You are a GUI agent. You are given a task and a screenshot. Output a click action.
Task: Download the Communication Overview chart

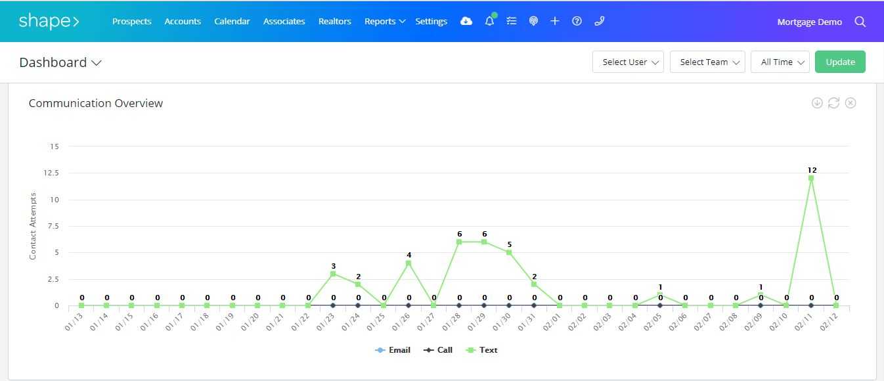click(x=817, y=102)
